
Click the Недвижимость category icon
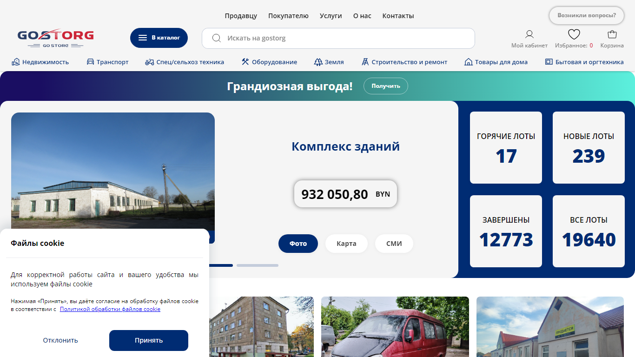click(16, 62)
